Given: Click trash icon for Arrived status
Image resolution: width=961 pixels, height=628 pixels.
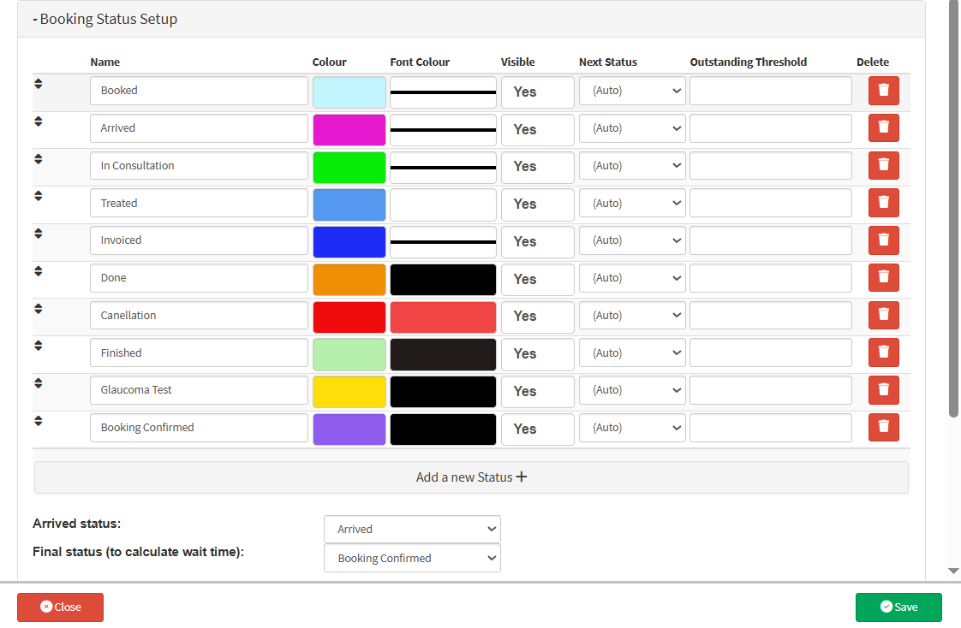Looking at the screenshot, I should (883, 128).
